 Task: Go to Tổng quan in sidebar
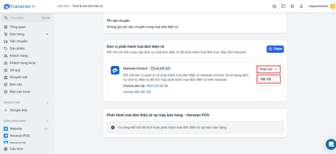(x=18, y=27)
